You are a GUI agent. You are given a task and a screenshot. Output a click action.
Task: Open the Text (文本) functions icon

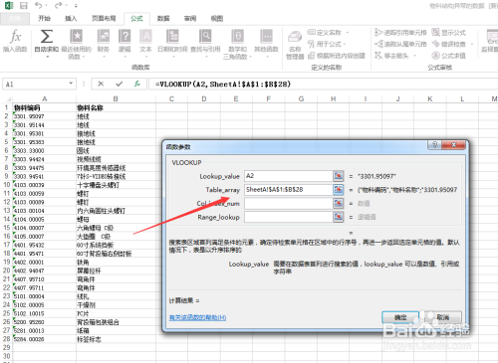coord(145,36)
